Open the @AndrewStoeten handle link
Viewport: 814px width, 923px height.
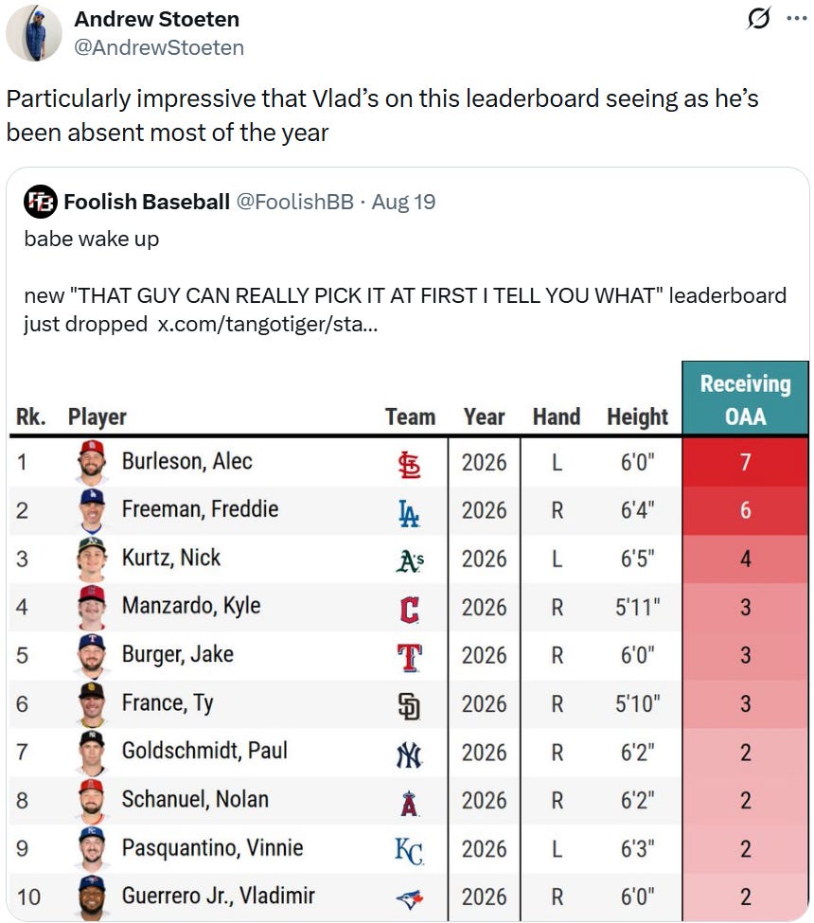click(159, 47)
